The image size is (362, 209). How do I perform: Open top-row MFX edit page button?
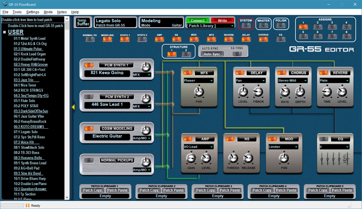point(211,39)
